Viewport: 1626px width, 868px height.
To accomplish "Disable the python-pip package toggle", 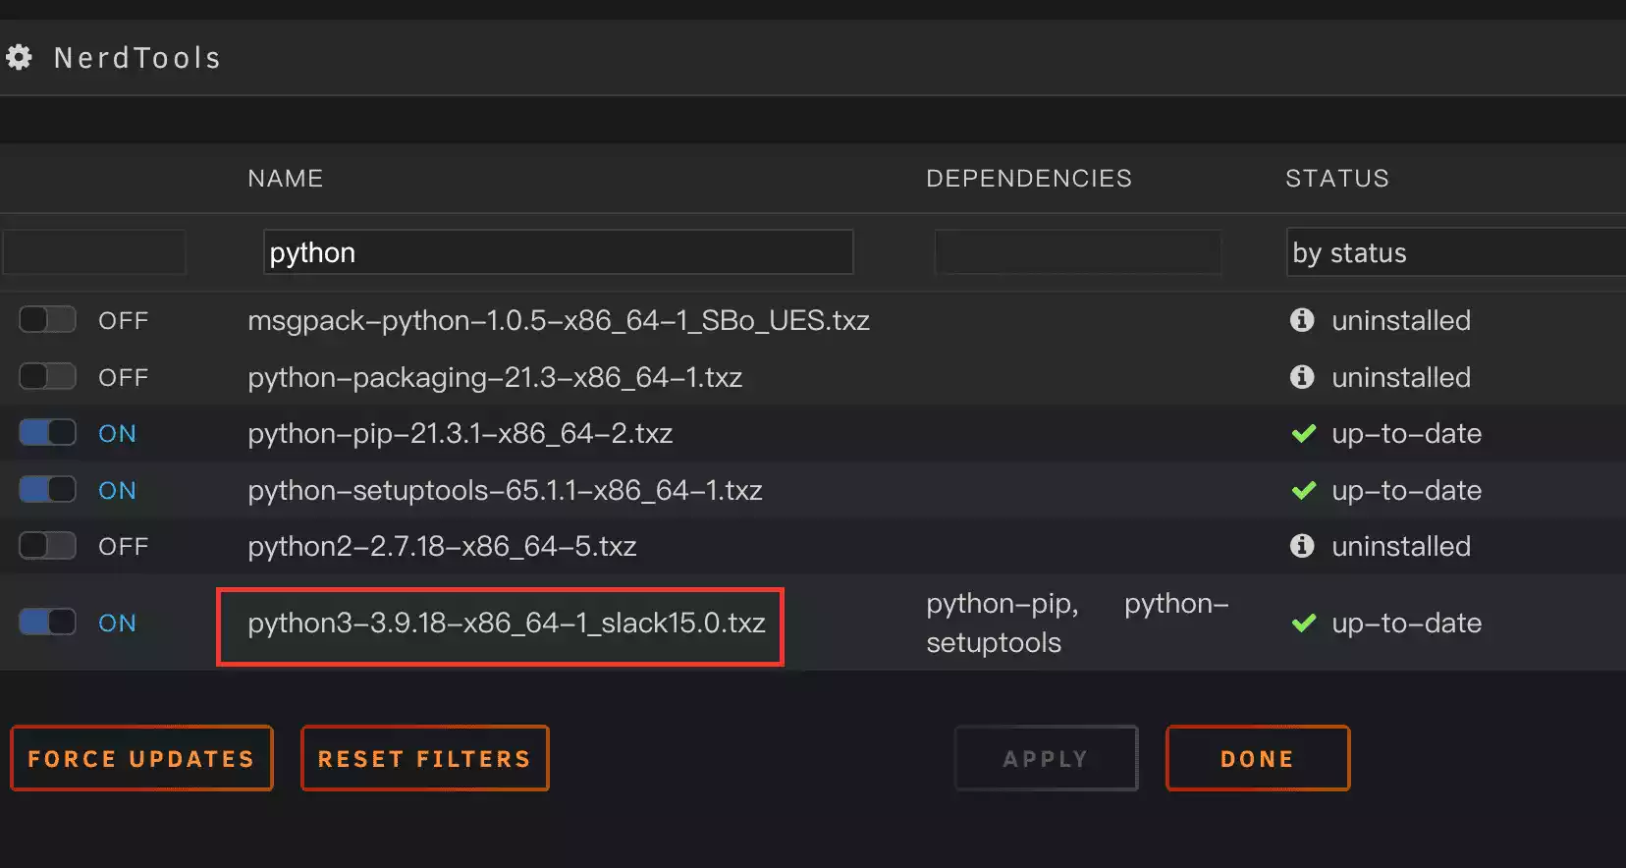I will 47,433.
